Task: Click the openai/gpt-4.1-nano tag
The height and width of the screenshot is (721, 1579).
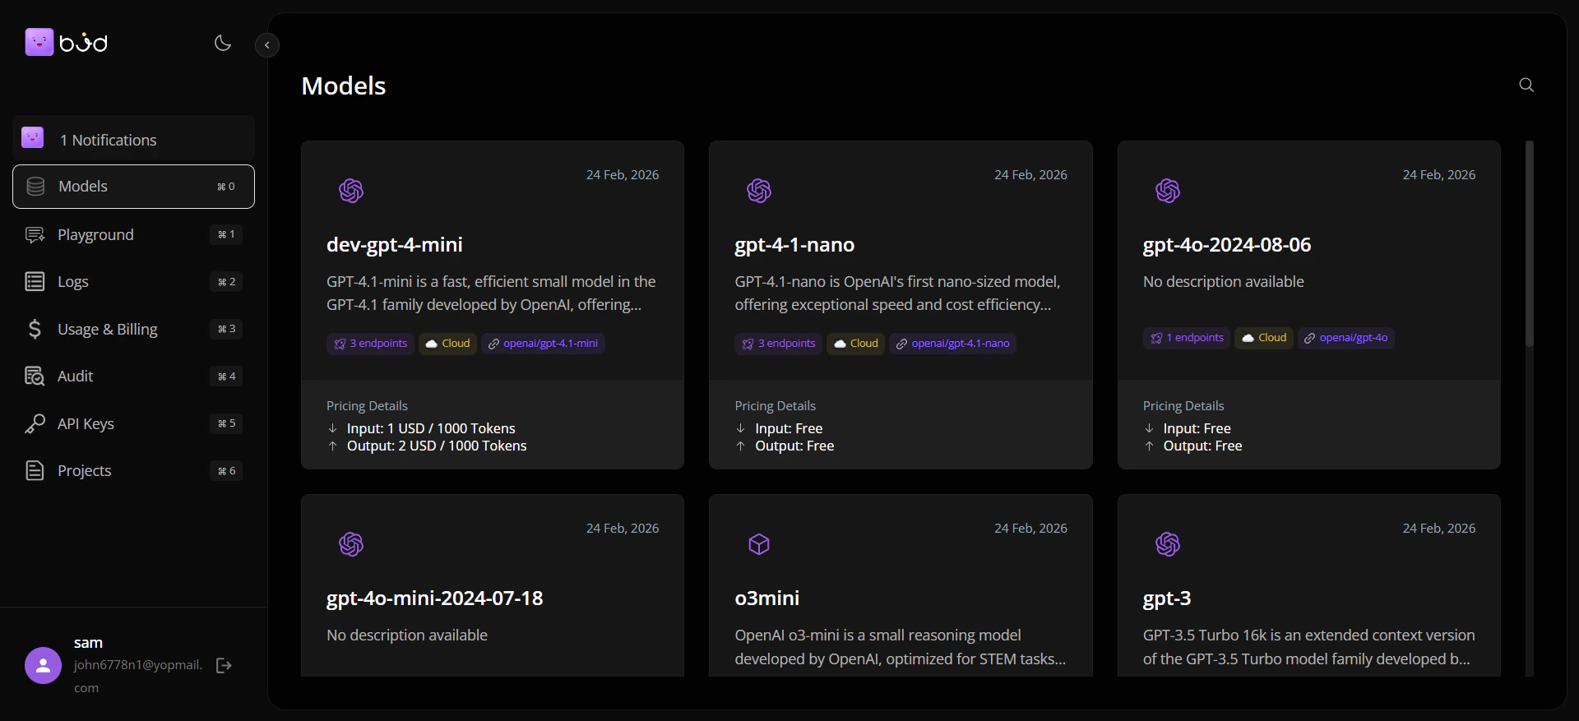Action: tap(952, 344)
